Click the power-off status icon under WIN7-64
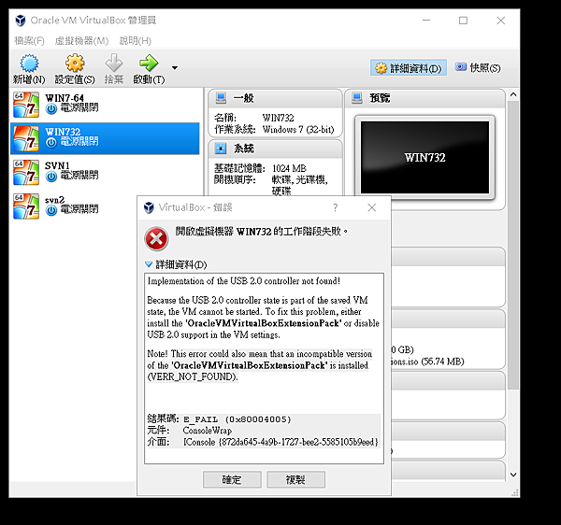Viewport: 561px width, 525px height. pyautogui.click(x=51, y=109)
